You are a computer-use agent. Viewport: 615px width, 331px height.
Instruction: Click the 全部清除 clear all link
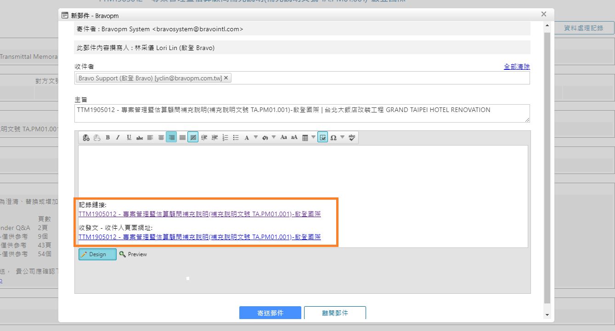coord(517,67)
